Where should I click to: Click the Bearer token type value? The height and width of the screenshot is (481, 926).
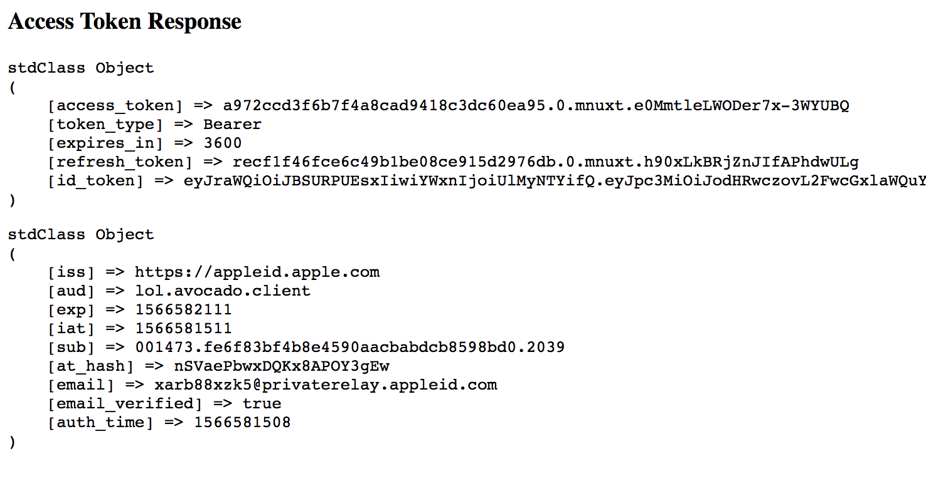pyautogui.click(x=232, y=124)
